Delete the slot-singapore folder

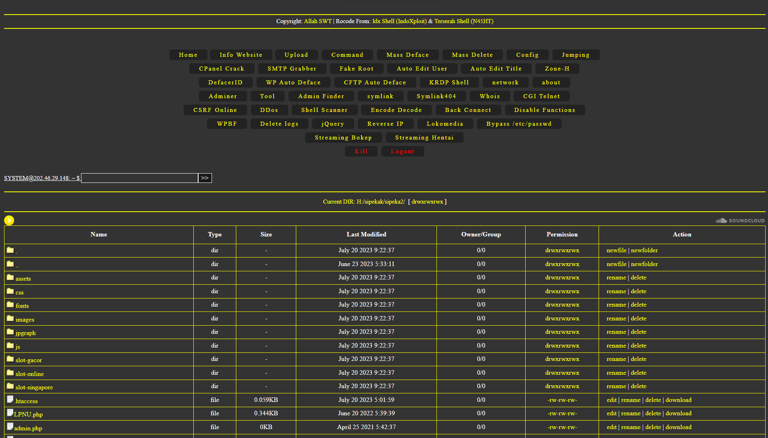click(638, 386)
